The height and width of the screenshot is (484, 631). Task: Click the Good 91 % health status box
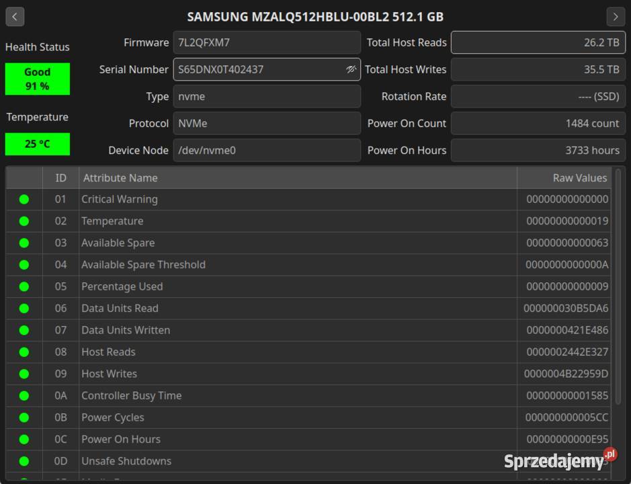[38, 79]
